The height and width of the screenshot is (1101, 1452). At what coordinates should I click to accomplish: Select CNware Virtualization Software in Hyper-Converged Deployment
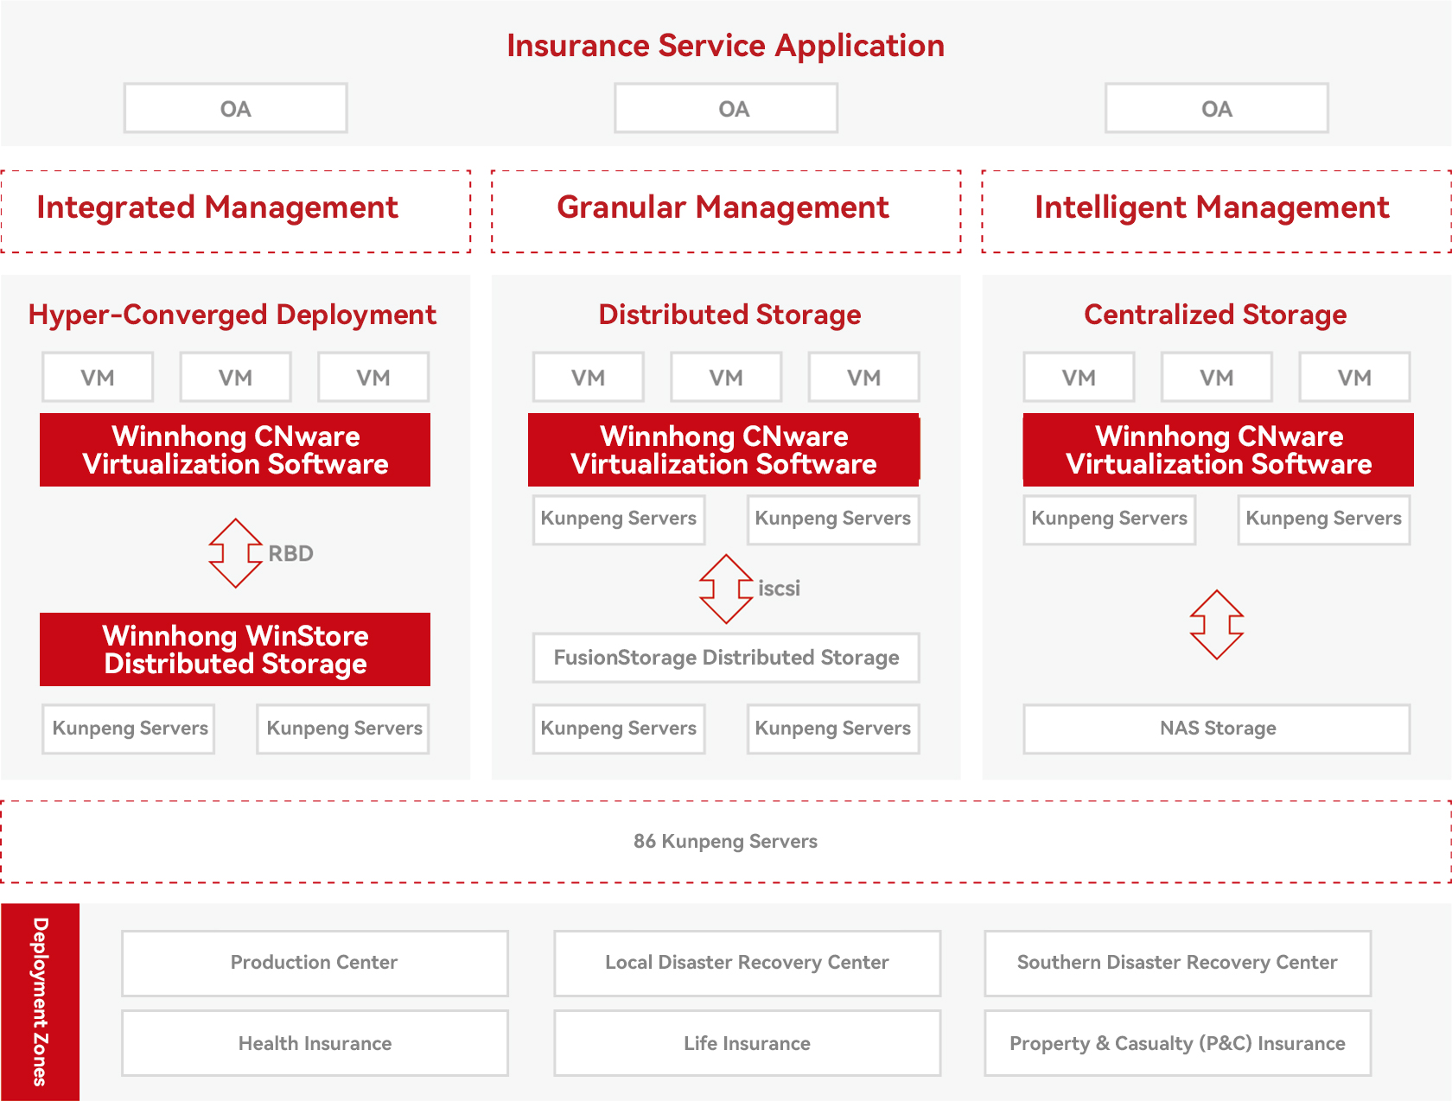coord(235,449)
